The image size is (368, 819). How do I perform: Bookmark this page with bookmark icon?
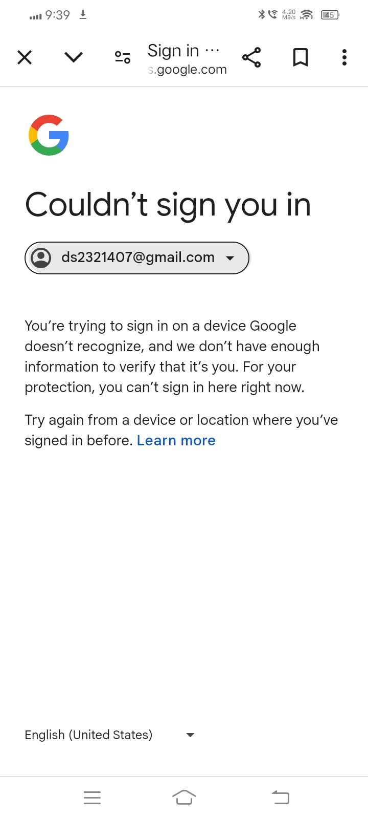[301, 57]
